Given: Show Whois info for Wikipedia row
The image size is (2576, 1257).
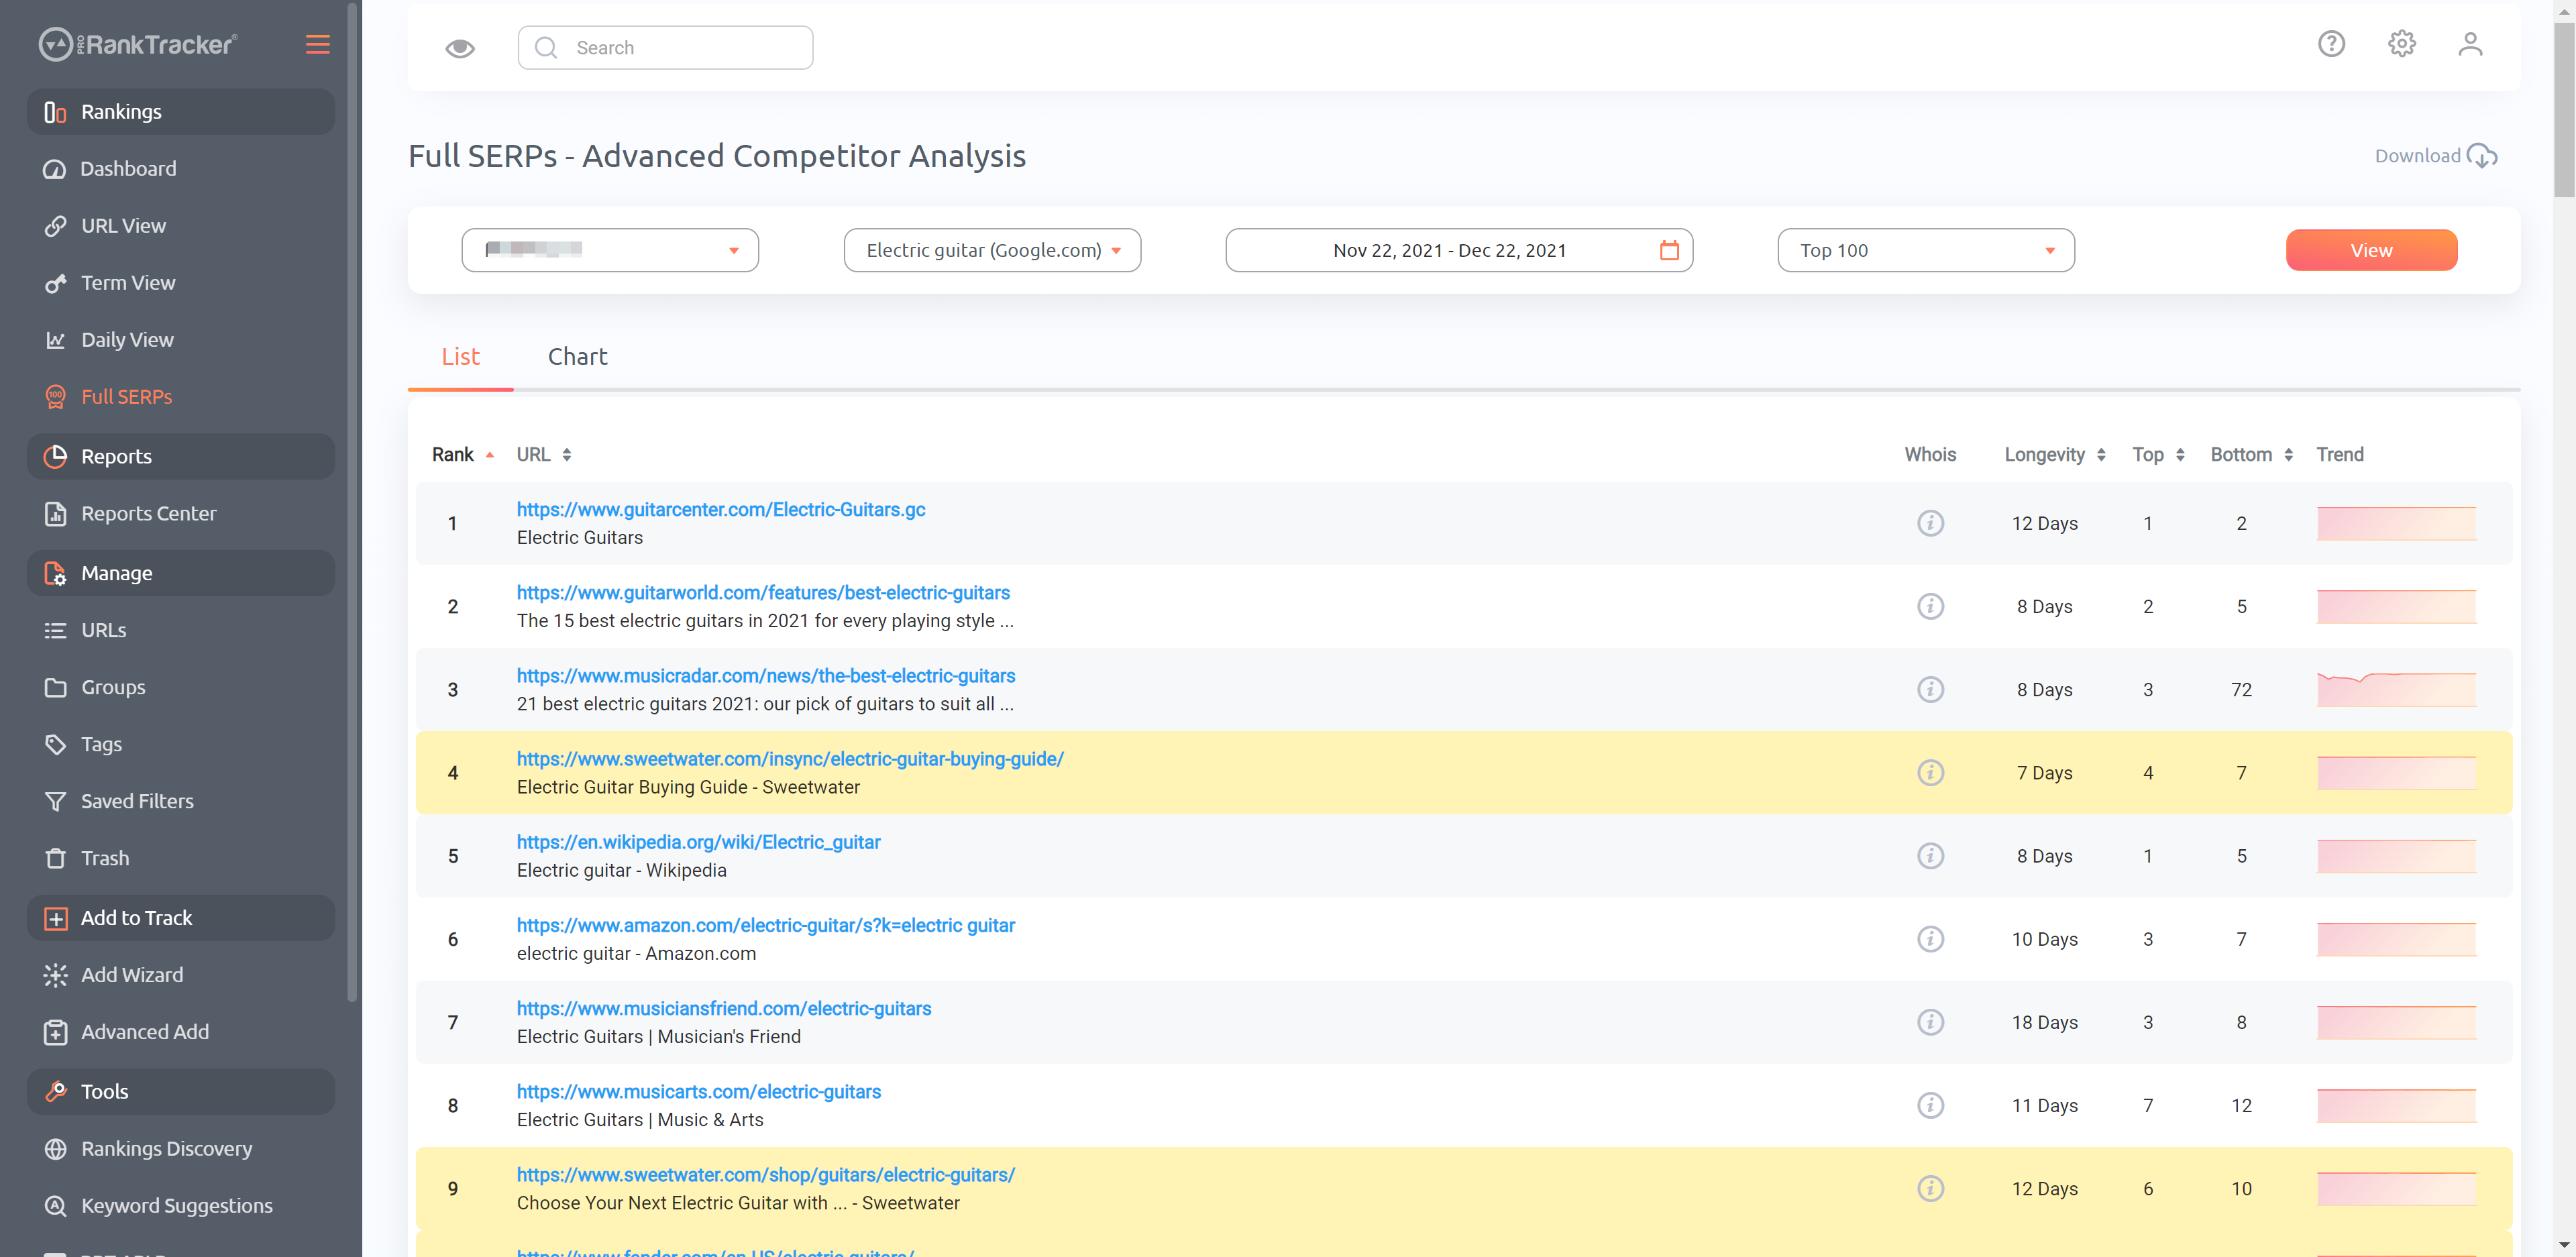Looking at the screenshot, I should click(1930, 855).
